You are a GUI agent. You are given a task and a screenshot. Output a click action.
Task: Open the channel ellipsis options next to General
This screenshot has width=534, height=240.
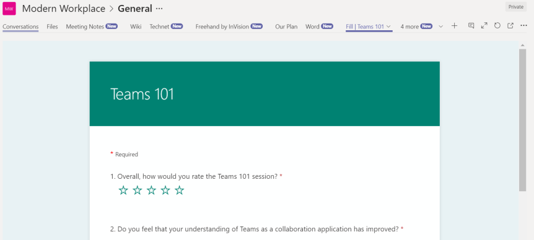coord(159,9)
